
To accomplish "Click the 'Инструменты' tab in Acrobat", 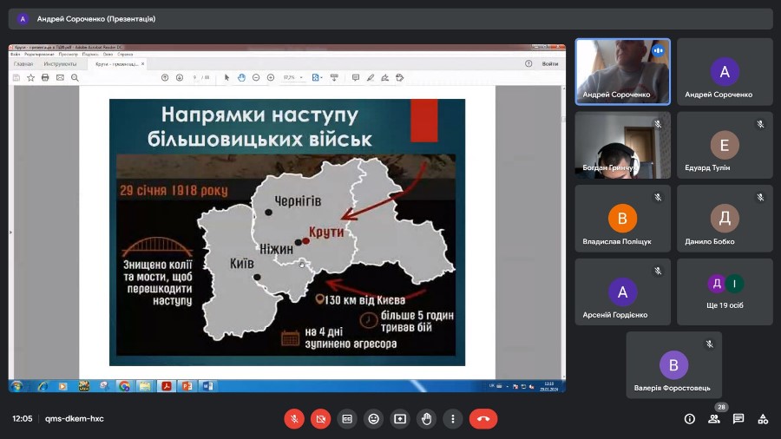I will pyautogui.click(x=61, y=64).
